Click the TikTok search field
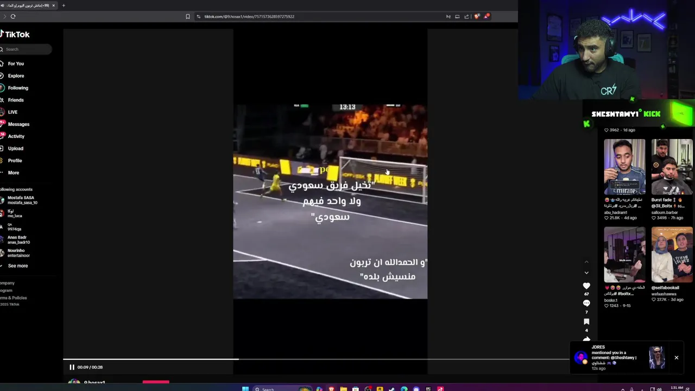 pyautogui.click(x=26, y=49)
